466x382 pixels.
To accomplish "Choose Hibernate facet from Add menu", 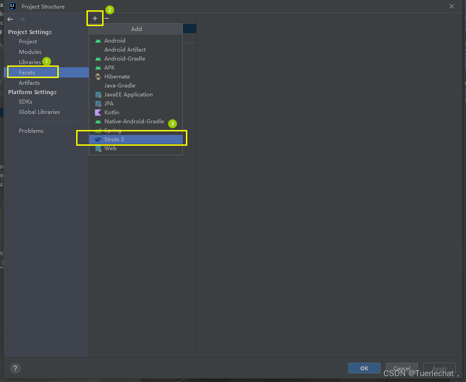I will pos(136,76).
